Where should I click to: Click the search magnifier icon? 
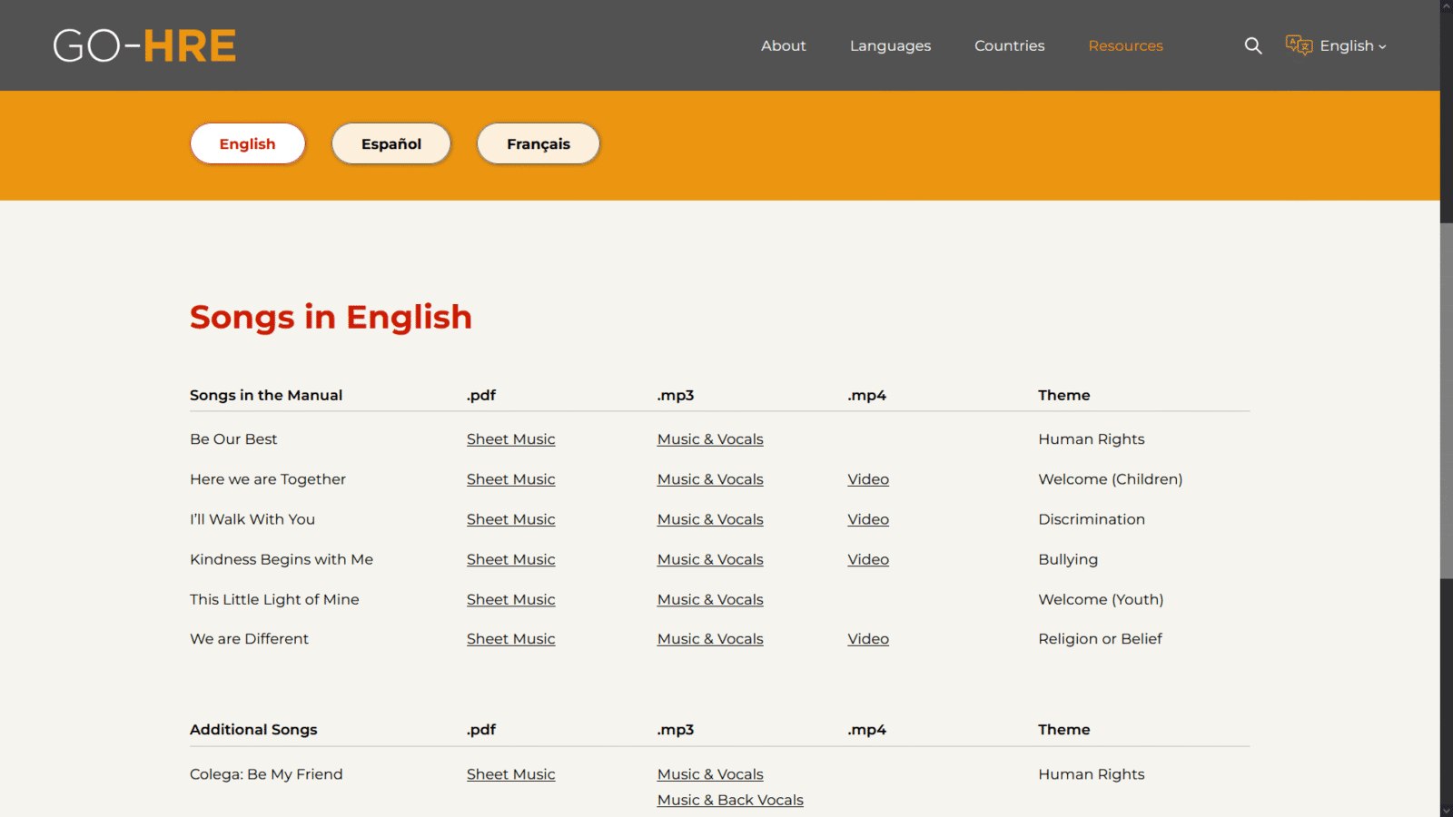(x=1252, y=45)
